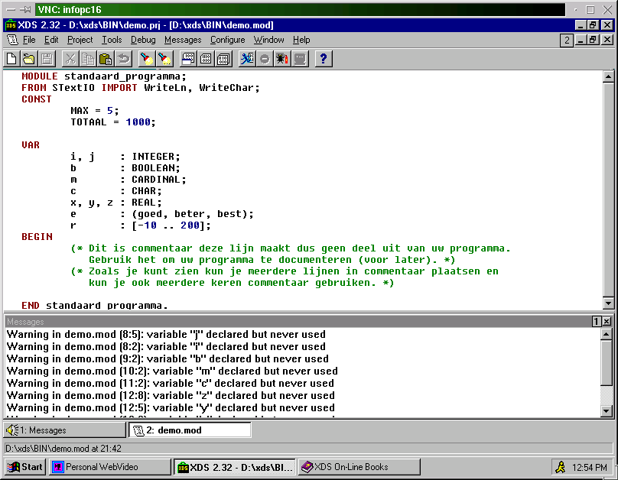Screen dimensions: 618x480
Task: Click the BEGIN keyword in the code
Action: [x=37, y=237]
